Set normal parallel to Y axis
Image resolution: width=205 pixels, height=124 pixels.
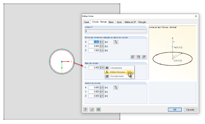(139, 57)
